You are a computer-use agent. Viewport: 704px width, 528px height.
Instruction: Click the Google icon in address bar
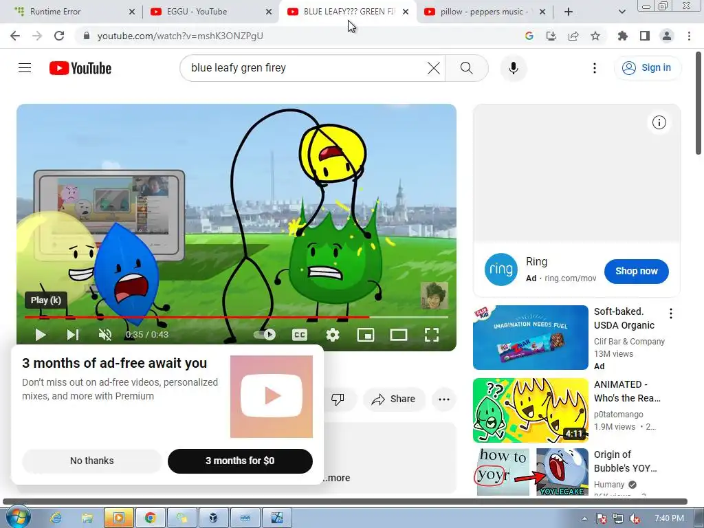tap(529, 36)
